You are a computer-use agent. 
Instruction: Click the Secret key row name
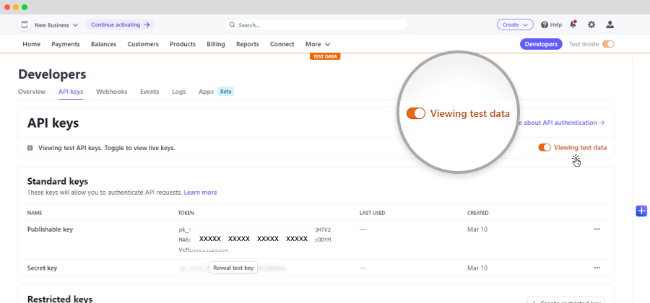(43, 268)
